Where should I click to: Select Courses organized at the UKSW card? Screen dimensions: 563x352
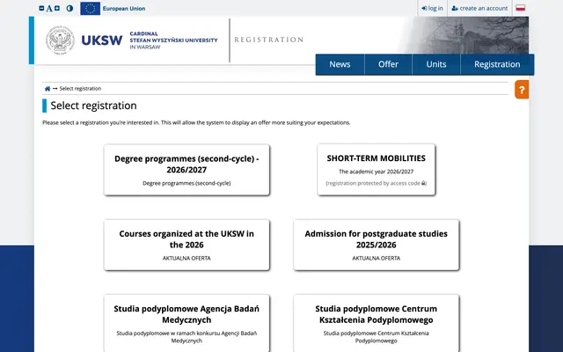point(186,245)
